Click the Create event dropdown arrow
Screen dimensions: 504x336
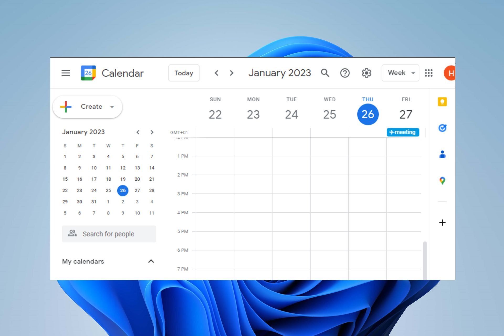[x=112, y=107]
